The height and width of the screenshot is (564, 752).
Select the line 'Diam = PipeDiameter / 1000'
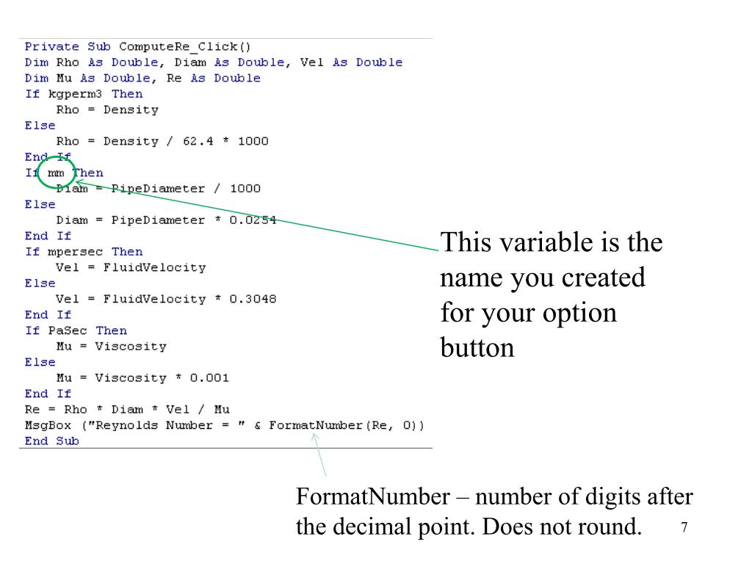(x=159, y=189)
